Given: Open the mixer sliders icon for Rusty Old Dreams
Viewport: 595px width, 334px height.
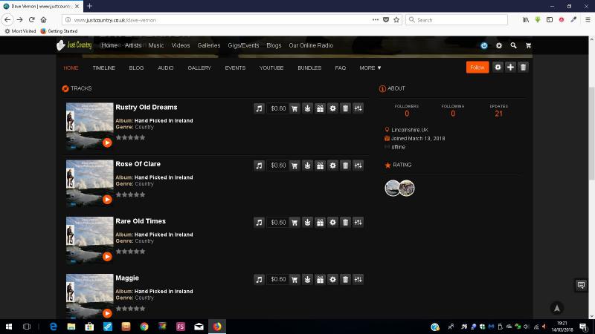Looking at the screenshot, I should [358, 108].
